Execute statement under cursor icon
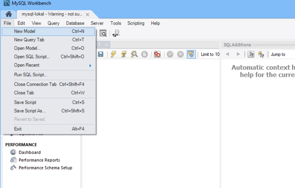Image resolution: width=295 pixels, height=188 pixels. click(x=124, y=54)
